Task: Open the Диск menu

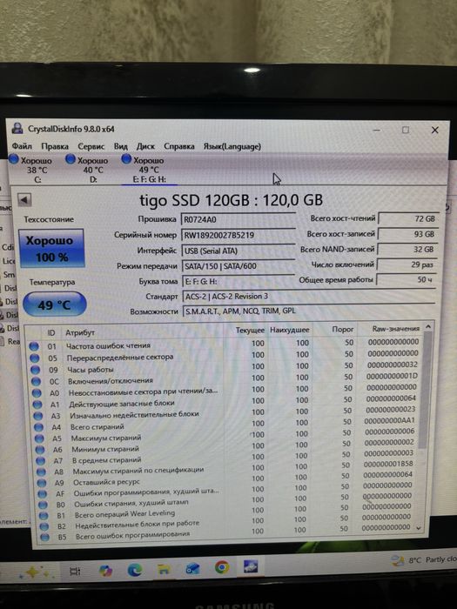Action: 145,146
